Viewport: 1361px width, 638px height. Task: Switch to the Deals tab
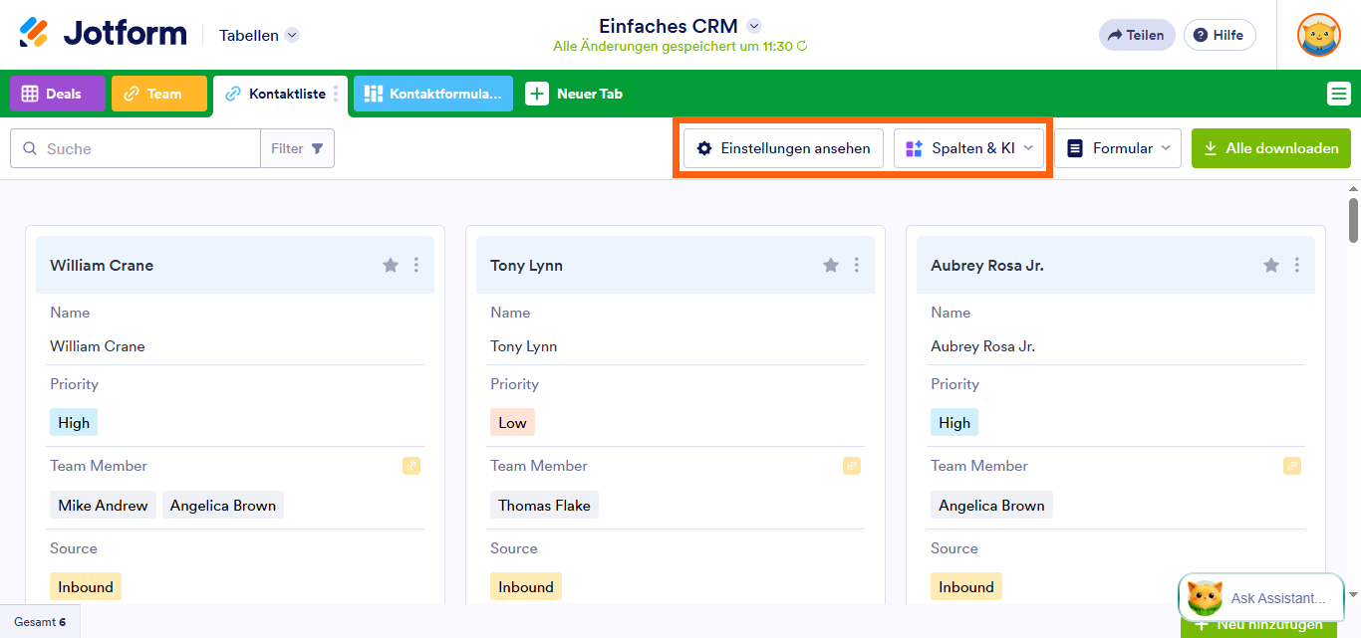click(x=57, y=94)
